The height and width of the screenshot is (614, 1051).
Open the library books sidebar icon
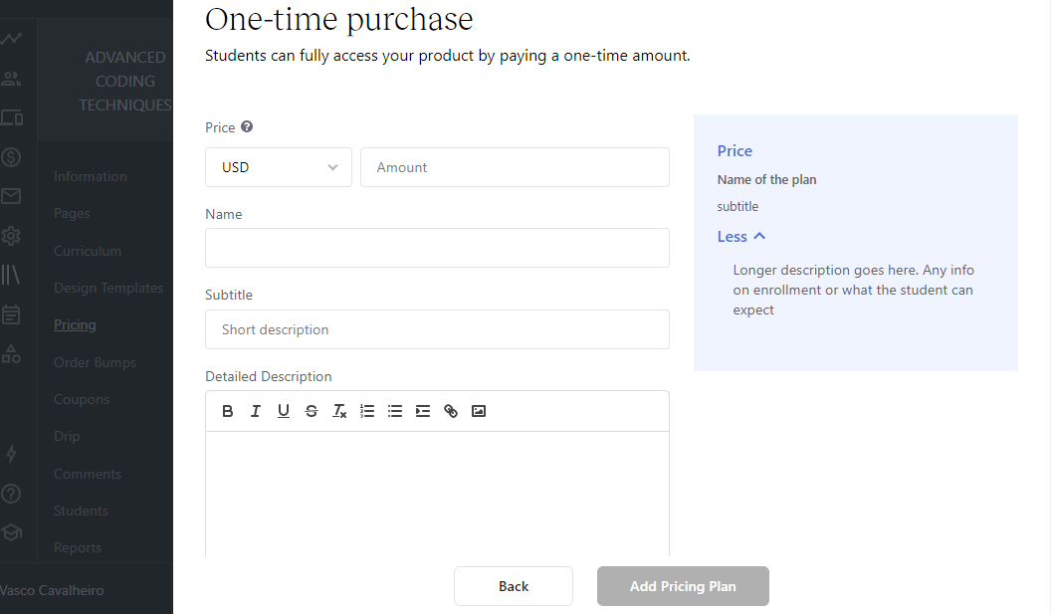pos(11,274)
